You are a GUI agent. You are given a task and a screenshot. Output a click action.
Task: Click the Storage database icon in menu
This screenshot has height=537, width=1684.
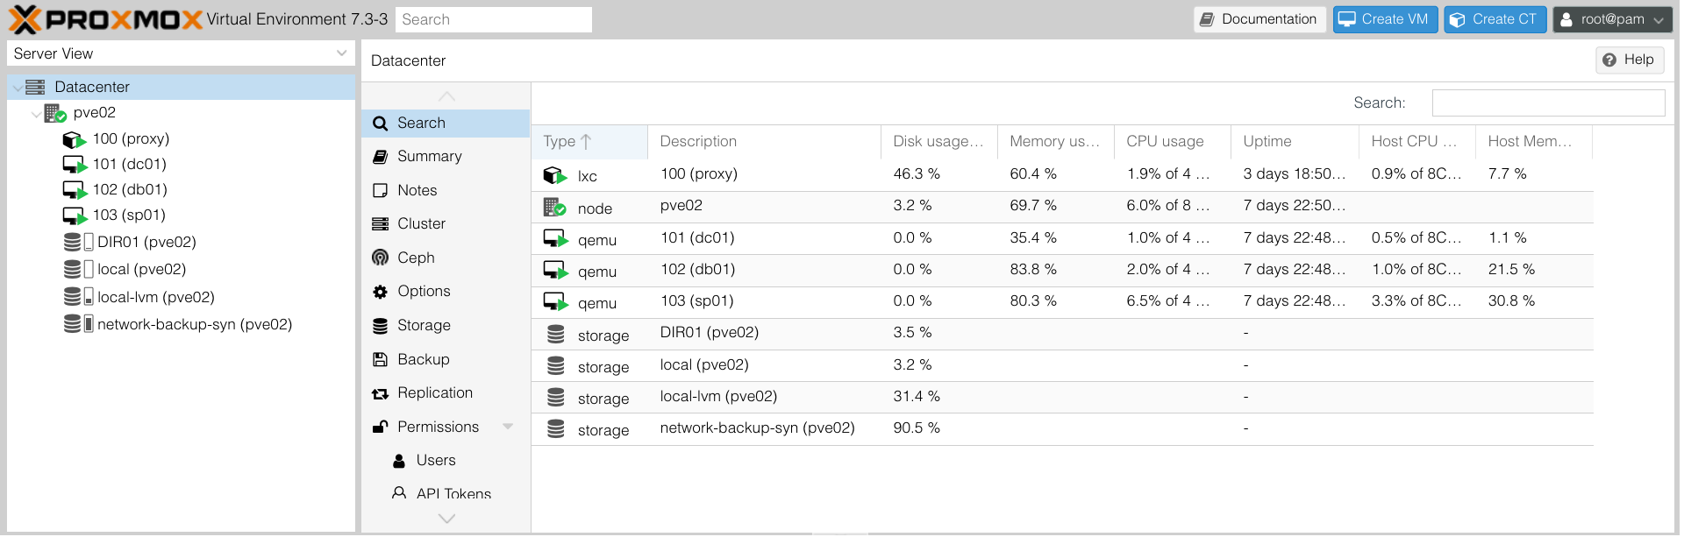coord(381,326)
